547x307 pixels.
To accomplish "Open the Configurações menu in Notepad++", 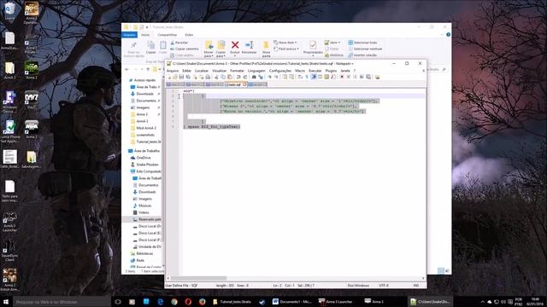I will [280, 71].
